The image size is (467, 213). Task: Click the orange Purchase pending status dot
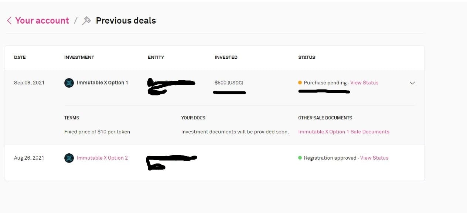coord(300,83)
